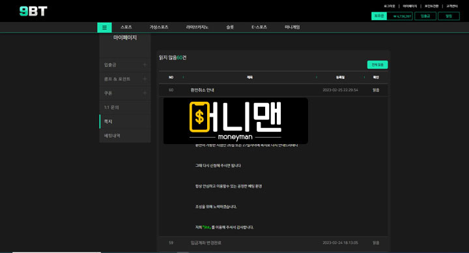This screenshot has width=469, height=253.
Task: Open the 마이페이지 top link
Action: pyautogui.click(x=410, y=6)
